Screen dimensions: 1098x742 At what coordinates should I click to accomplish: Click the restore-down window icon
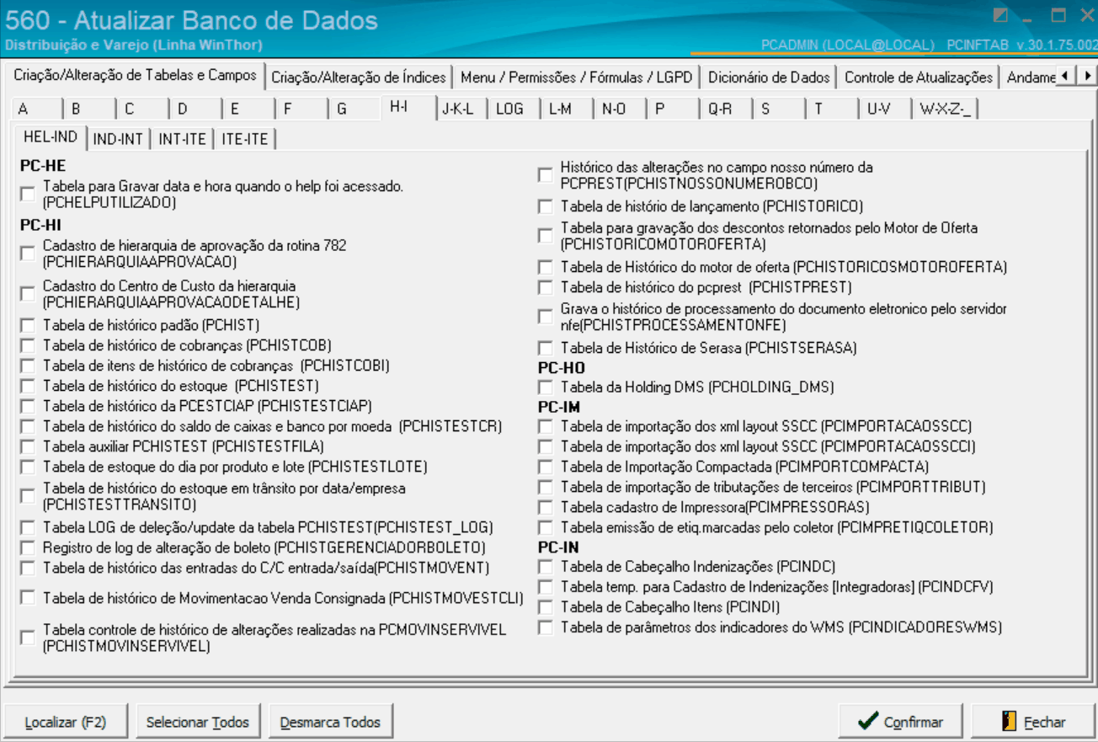pyautogui.click(x=1058, y=15)
